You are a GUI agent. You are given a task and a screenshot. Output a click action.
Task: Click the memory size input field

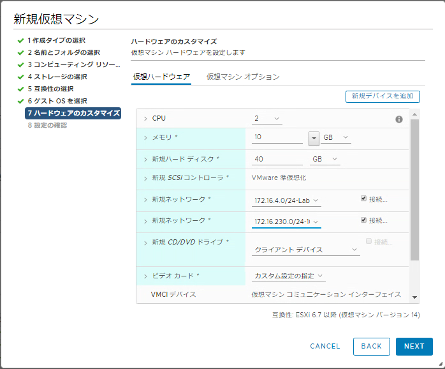coord(277,137)
